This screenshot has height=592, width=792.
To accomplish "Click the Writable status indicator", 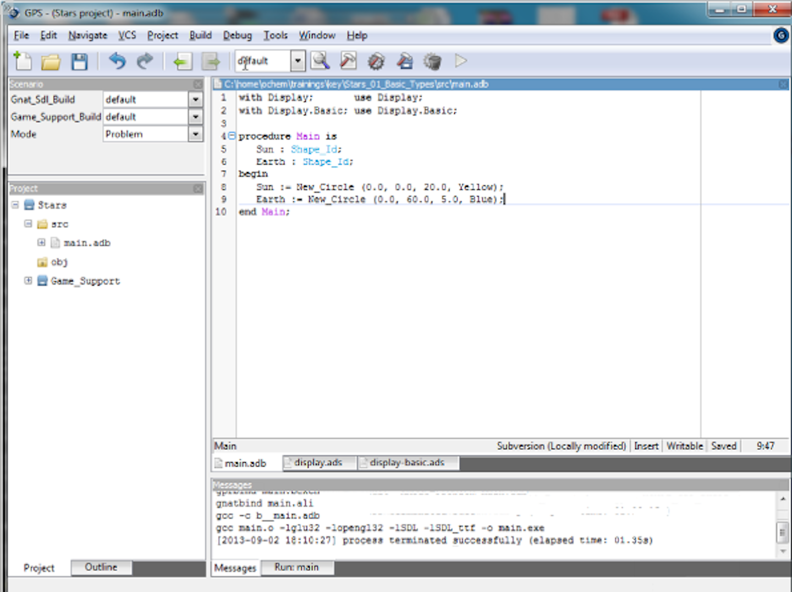I will 685,446.
